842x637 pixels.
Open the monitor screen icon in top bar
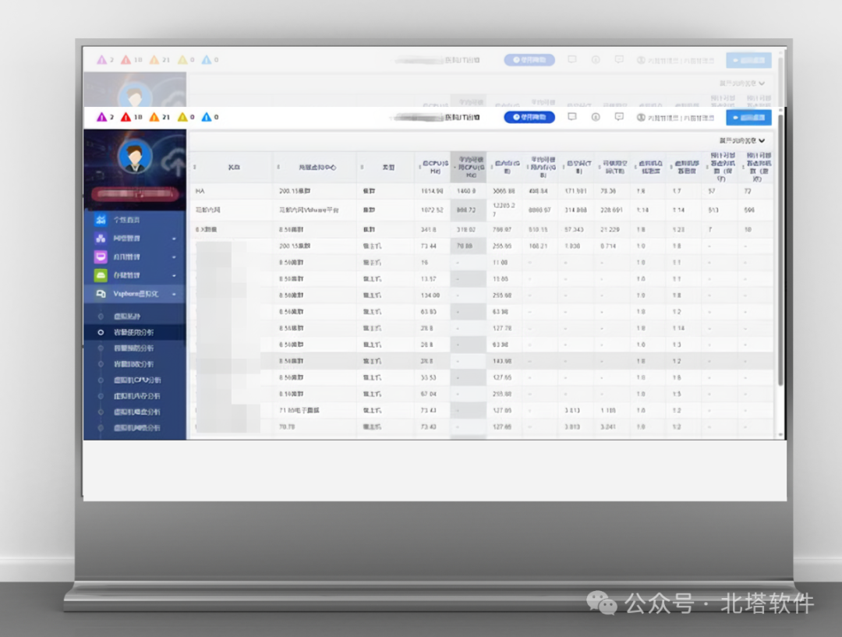pos(572,116)
